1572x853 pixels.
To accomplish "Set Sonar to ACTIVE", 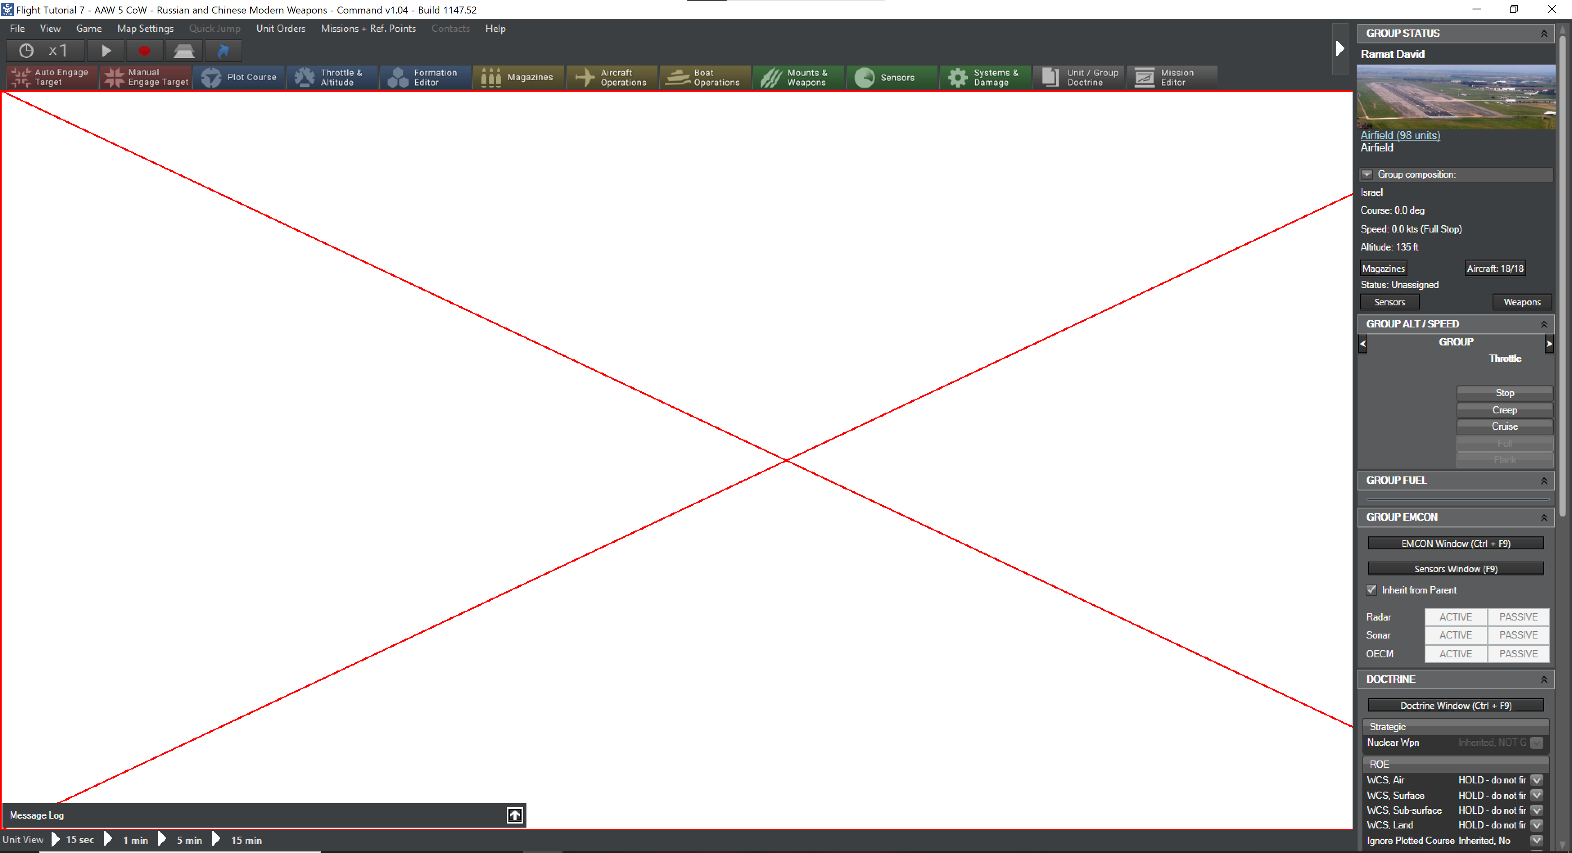I will coord(1455,635).
